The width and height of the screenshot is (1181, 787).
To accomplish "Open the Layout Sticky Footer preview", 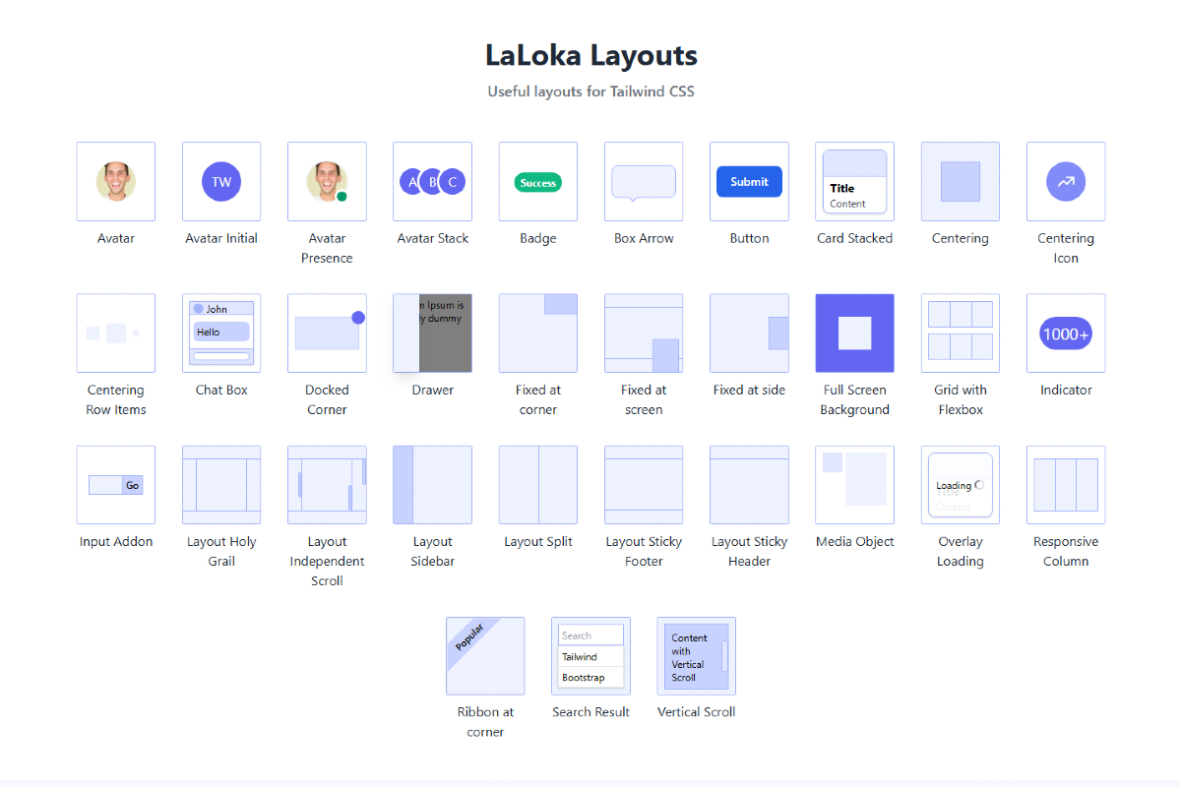I will 644,484.
